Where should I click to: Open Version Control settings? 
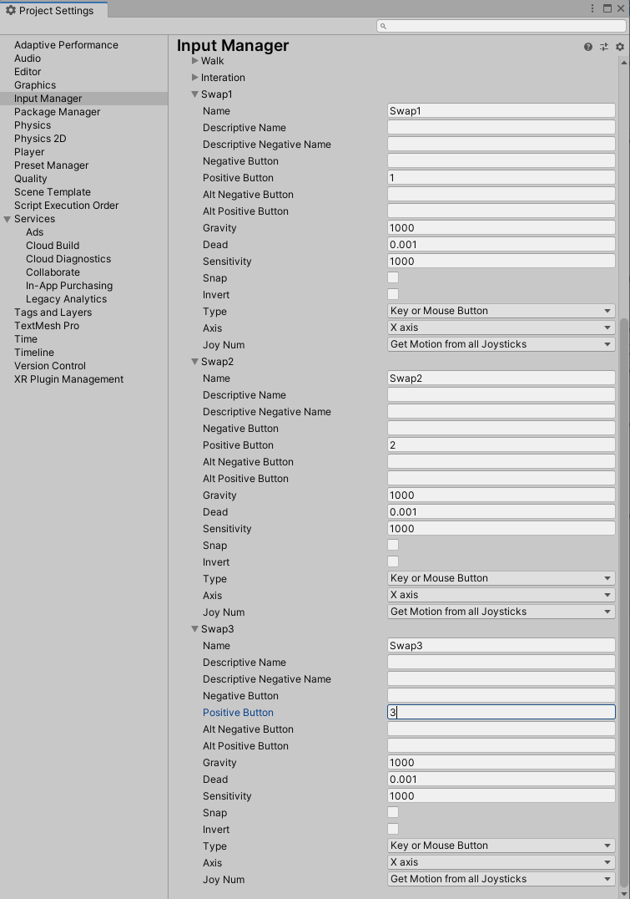pos(50,366)
